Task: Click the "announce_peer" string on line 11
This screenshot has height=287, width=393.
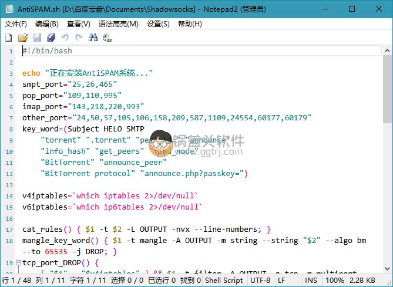Action: point(133,163)
